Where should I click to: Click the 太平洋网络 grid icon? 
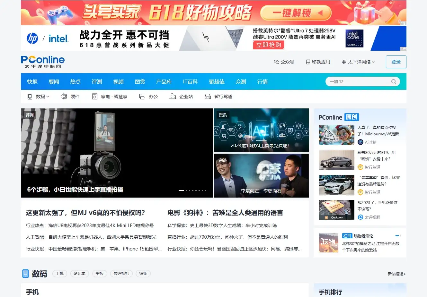[x=344, y=62]
